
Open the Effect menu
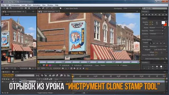[x=29, y=5]
